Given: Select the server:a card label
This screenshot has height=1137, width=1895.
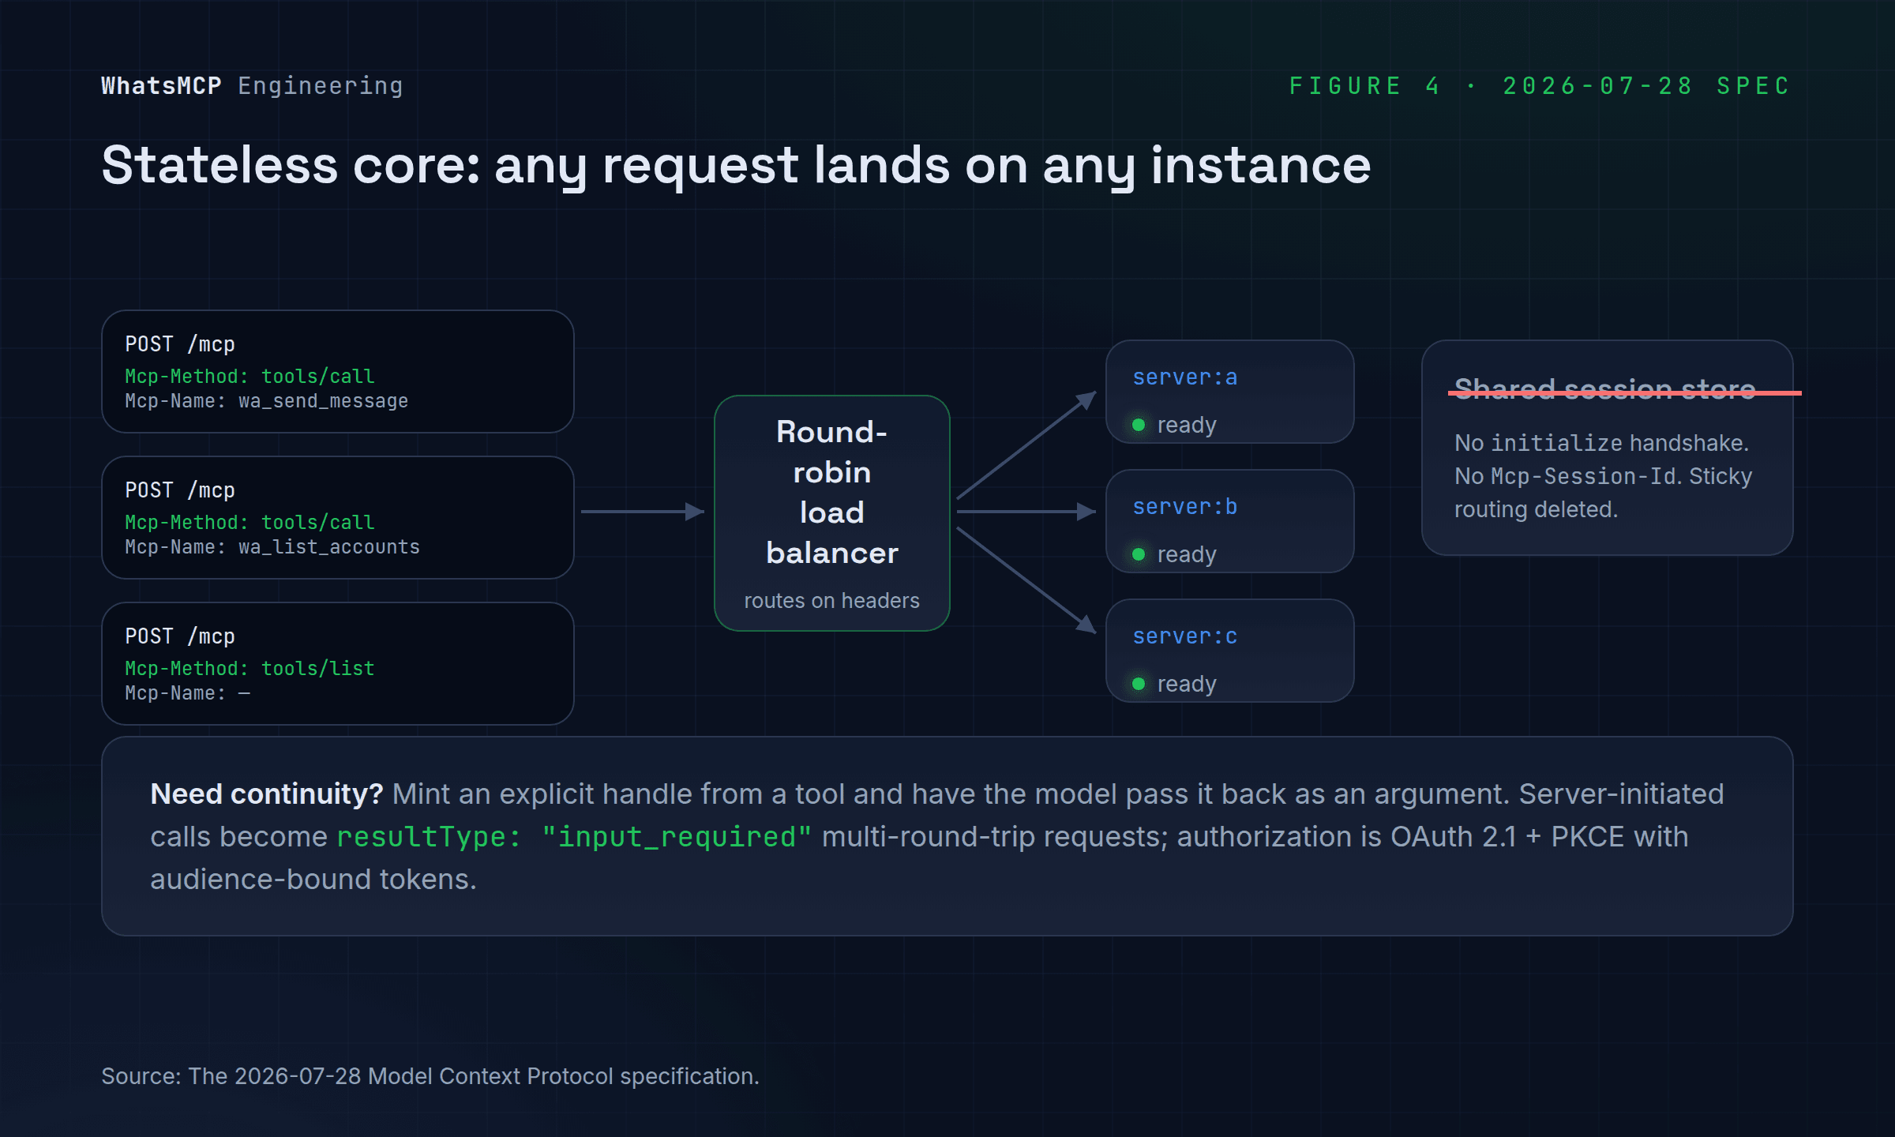Looking at the screenshot, I should tap(1184, 377).
